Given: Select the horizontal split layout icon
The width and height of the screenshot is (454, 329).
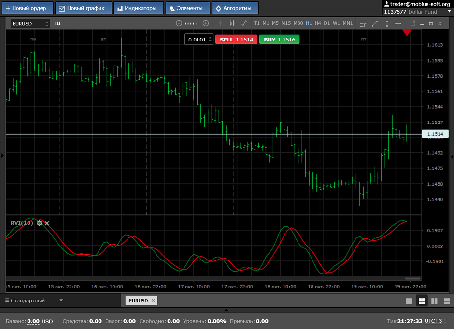Looking at the screenshot, I should click(447, 301).
